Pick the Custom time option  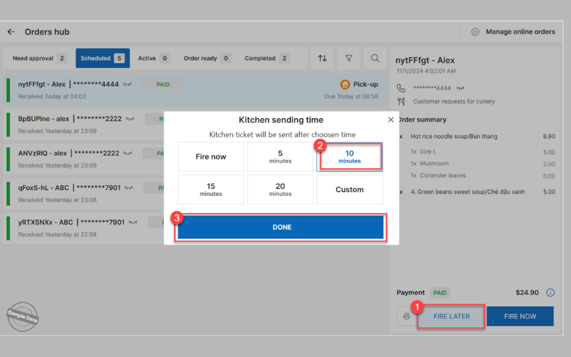pyautogui.click(x=349, y=190)
